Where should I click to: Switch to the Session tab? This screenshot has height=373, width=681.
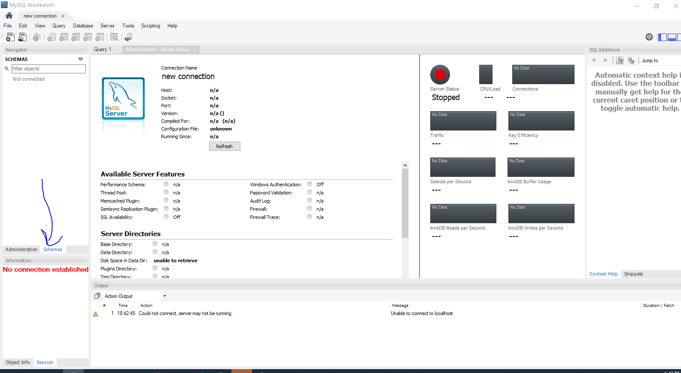(x=45, y=362)
